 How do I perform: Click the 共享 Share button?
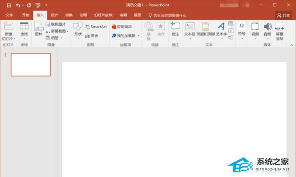click(284, 15)
